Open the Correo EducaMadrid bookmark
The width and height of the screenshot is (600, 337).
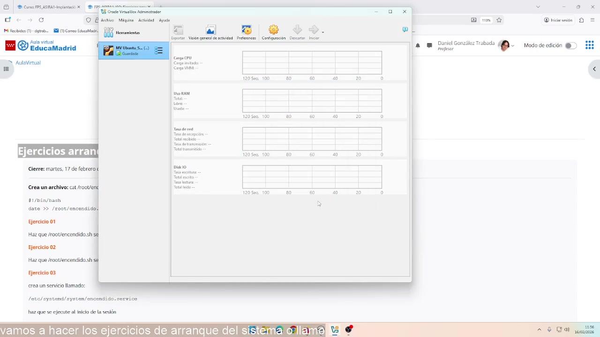tap(75, 31)
